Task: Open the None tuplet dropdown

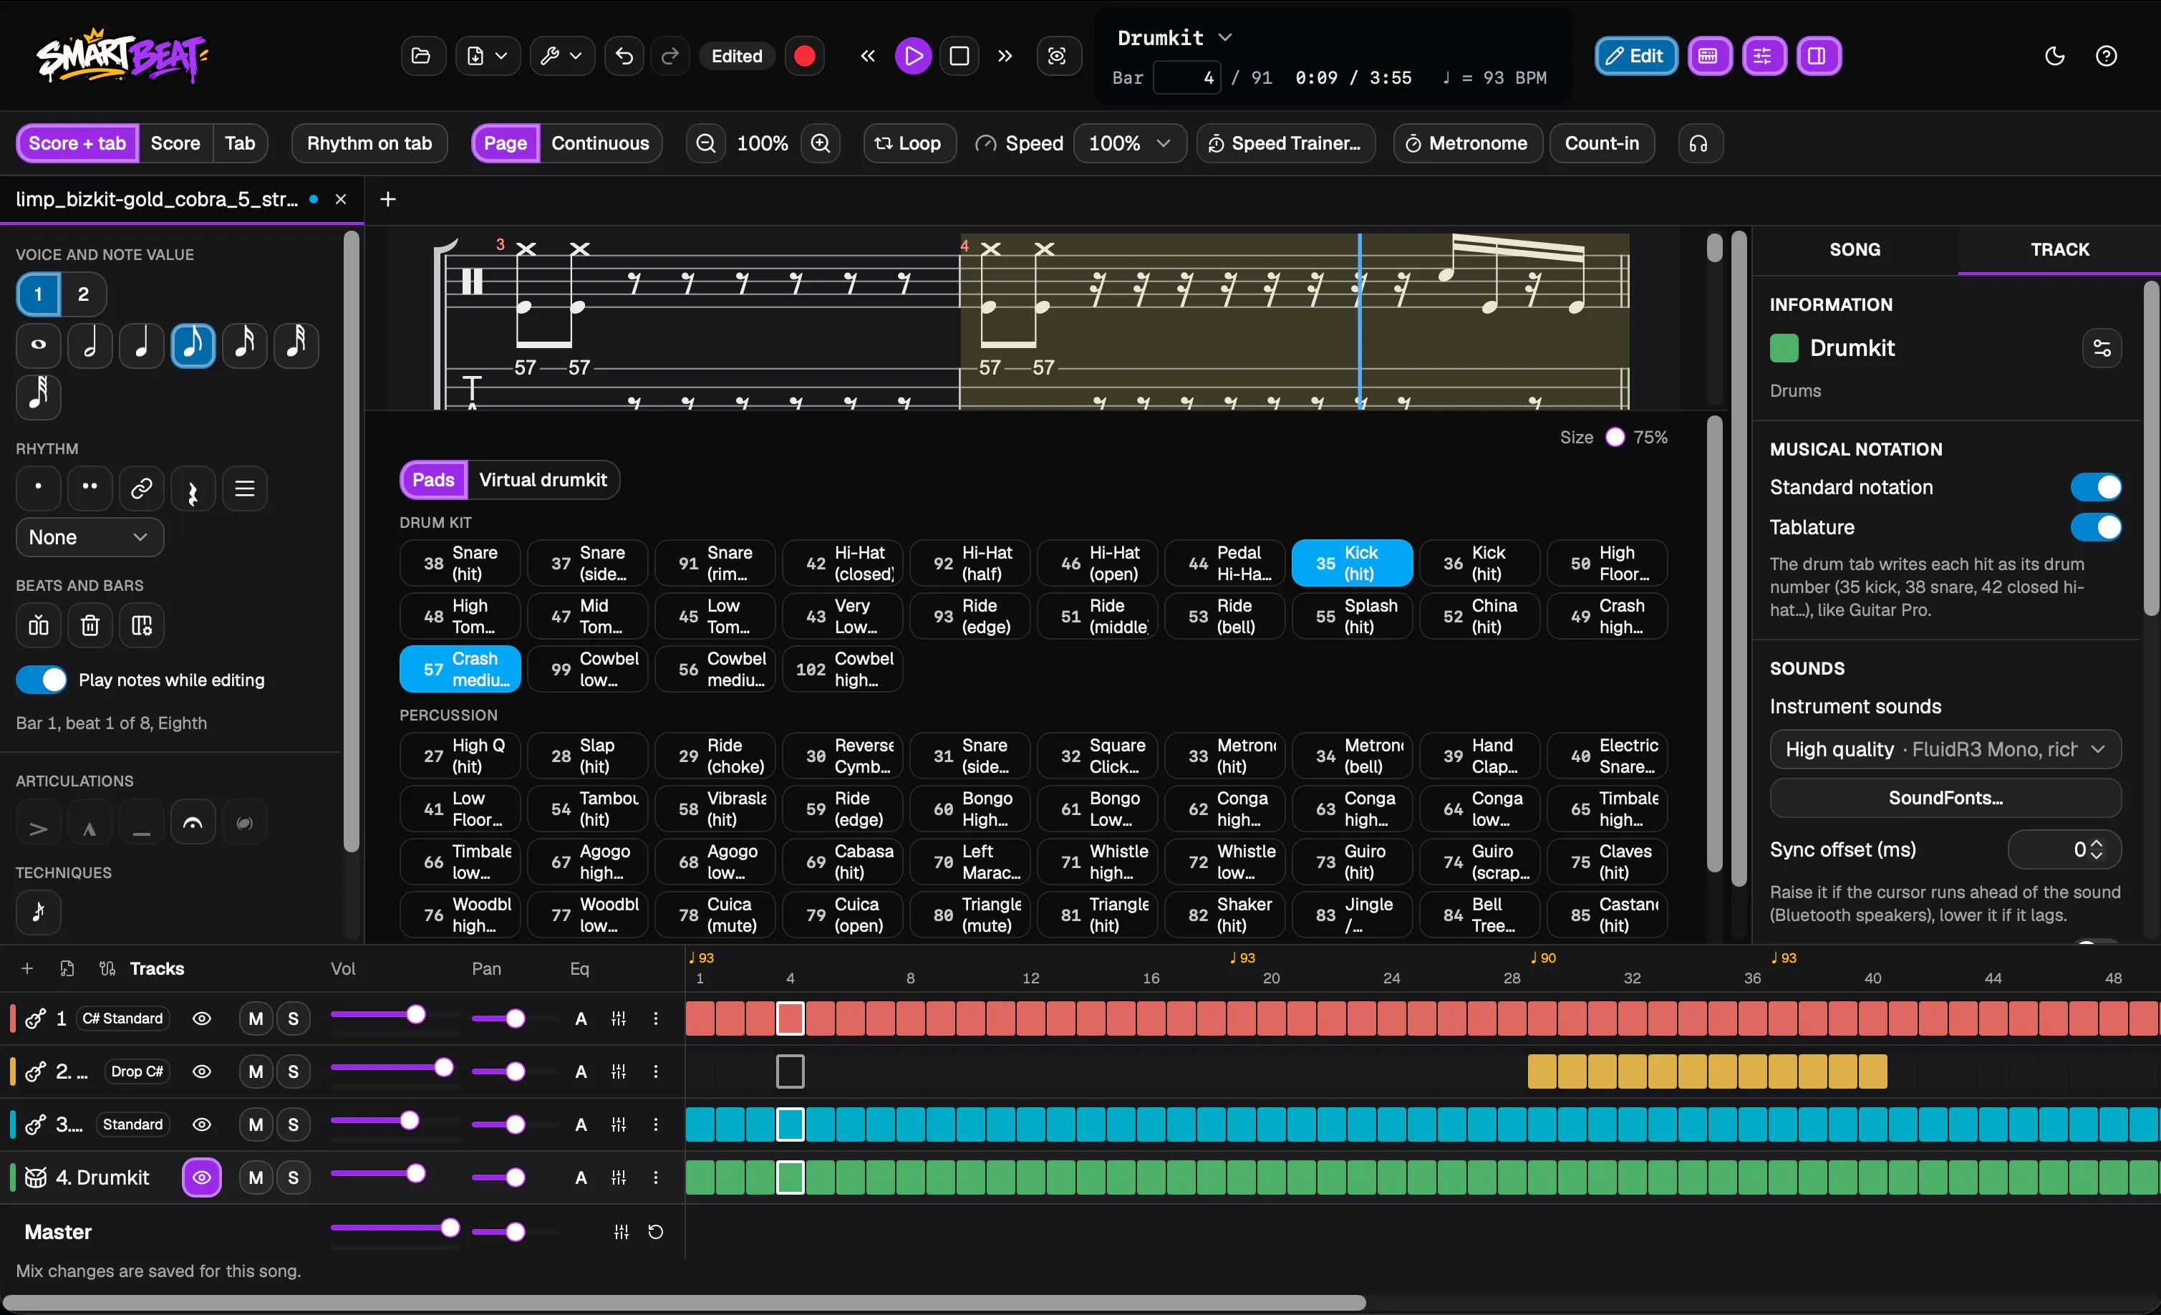Action: [90, 537]
